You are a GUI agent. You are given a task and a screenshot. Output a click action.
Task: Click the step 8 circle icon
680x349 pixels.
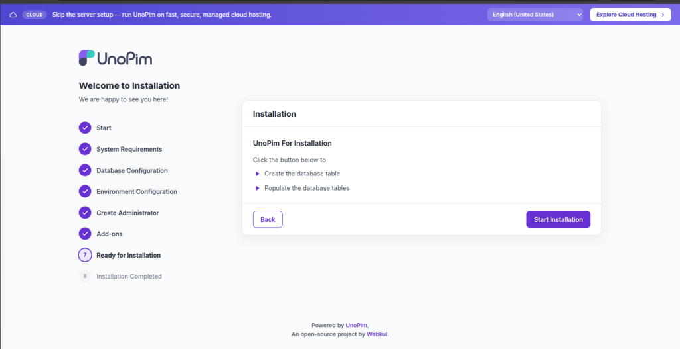point(85,276)
